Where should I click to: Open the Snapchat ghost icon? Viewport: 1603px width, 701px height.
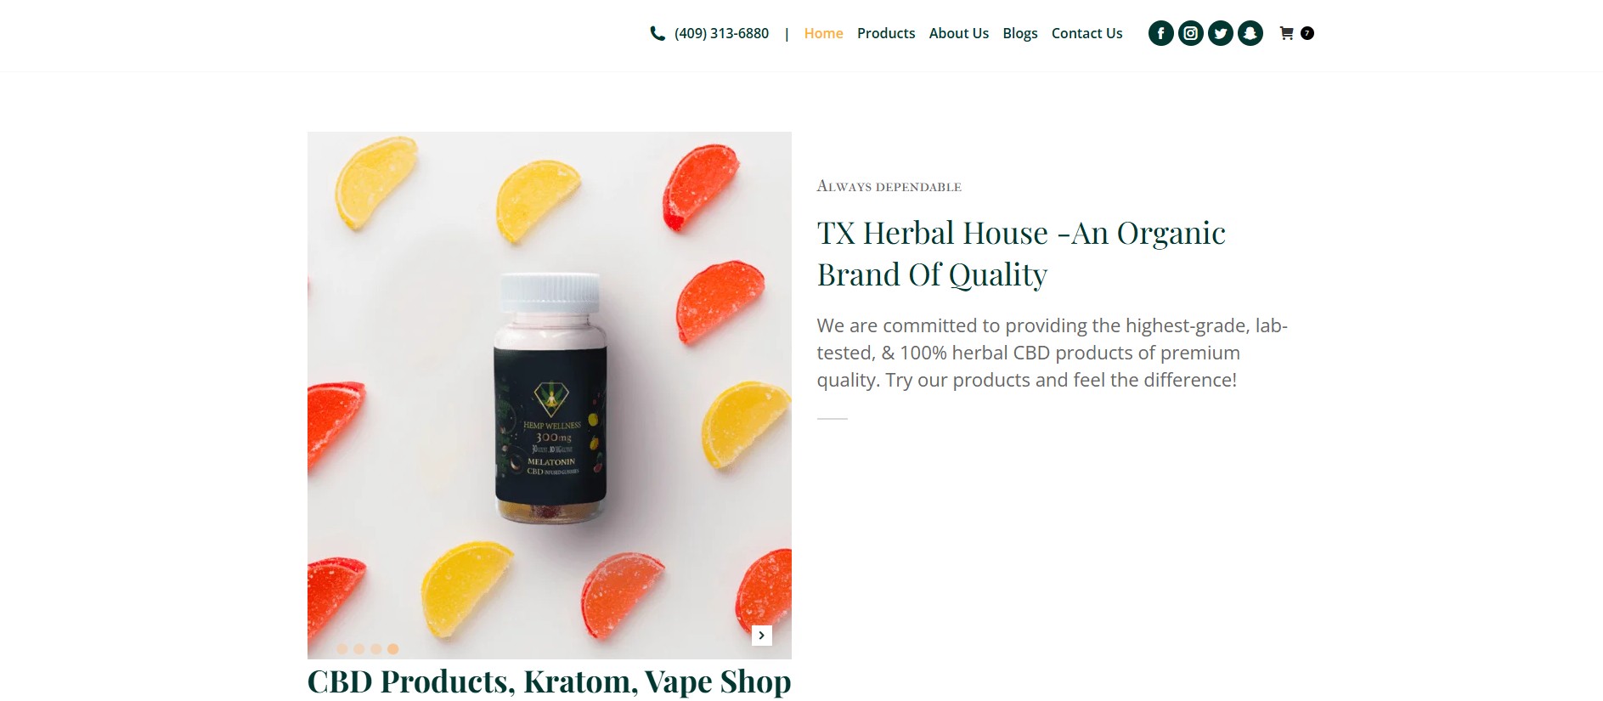[1250, 33]
